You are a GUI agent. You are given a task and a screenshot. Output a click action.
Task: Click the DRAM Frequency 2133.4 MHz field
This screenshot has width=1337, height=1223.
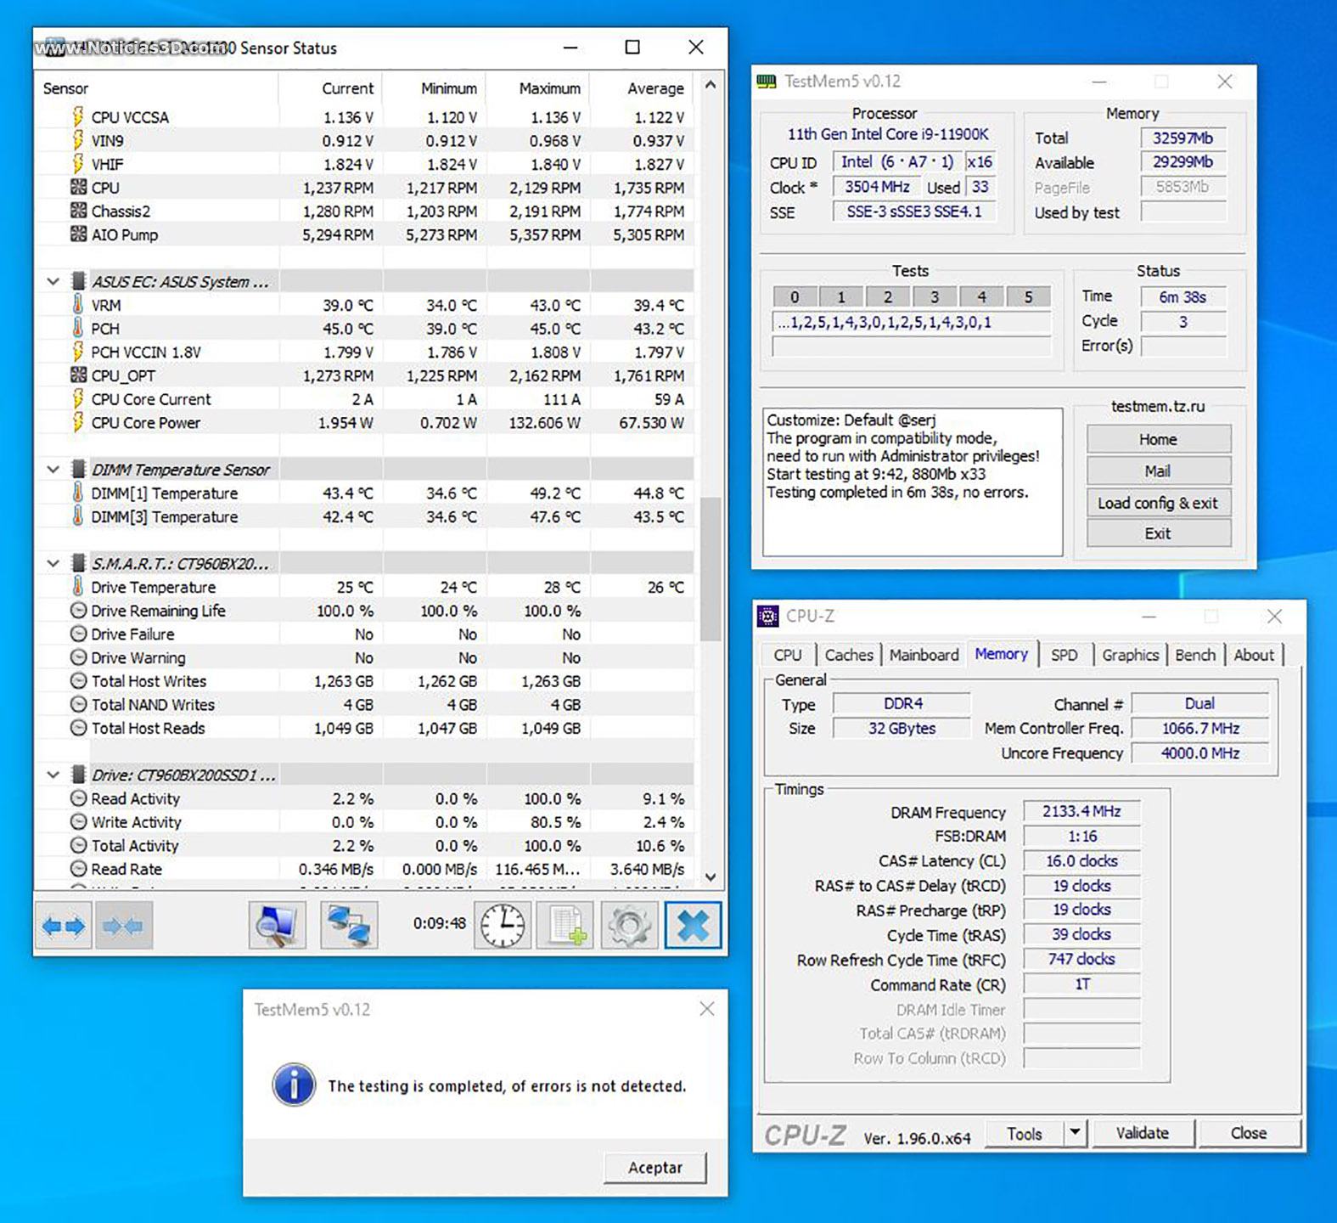tap(1081, 812)
